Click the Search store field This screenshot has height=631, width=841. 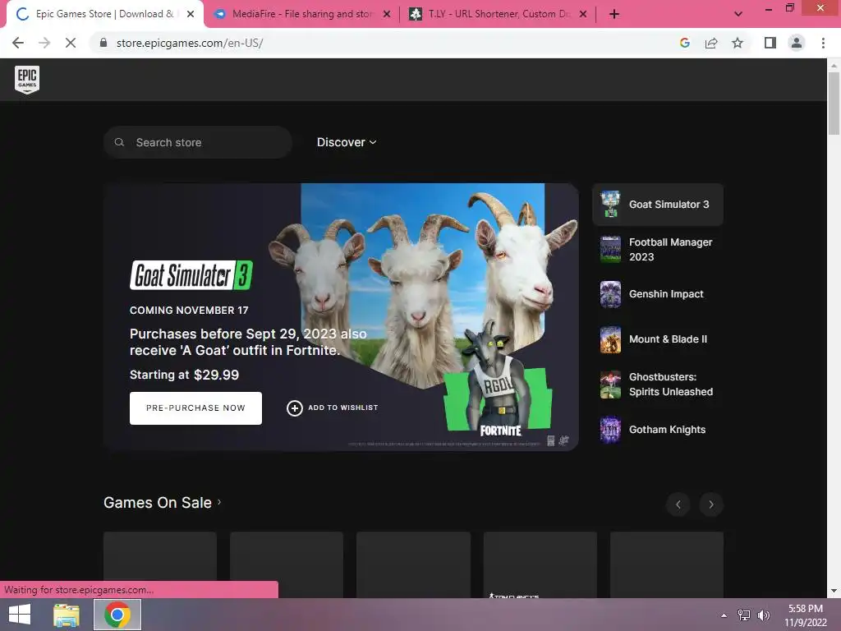click(x=198, y=142)
